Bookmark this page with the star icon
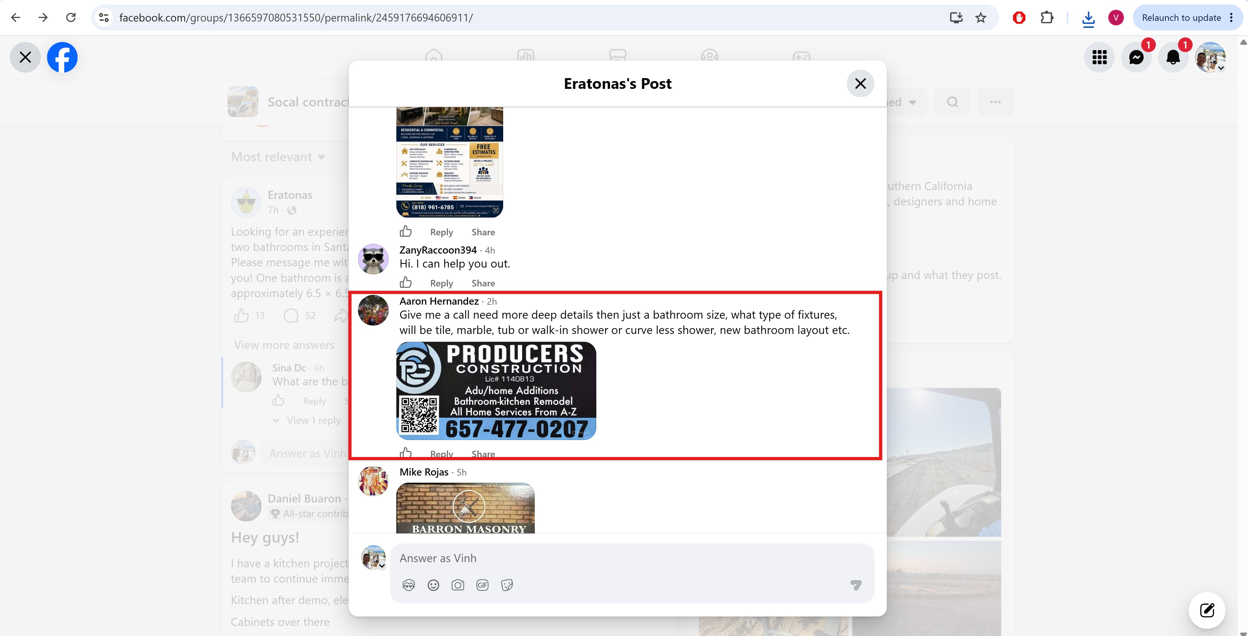Viewport: 1248px width, 636px height. click(981, 18)
